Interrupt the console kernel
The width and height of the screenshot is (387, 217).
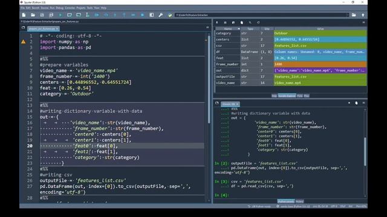coord(350,103)
